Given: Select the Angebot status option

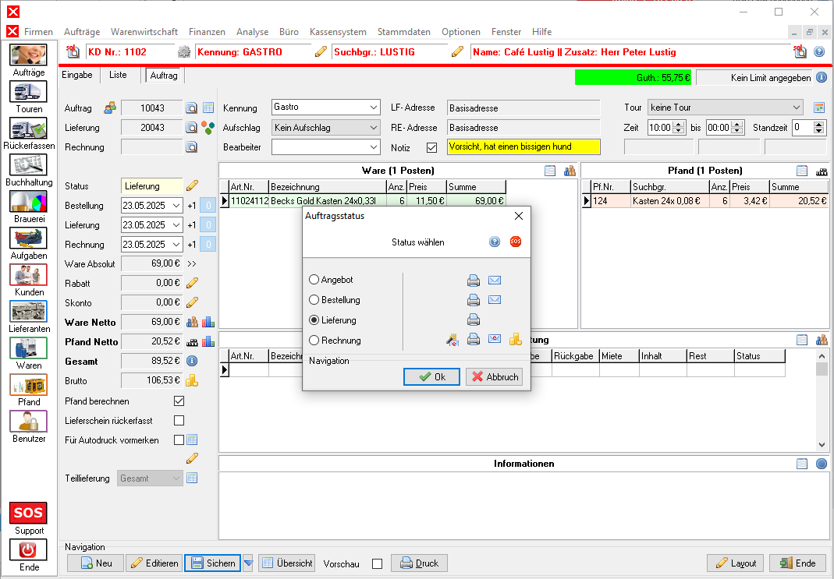Looking at the screenshot, I should click(x=314, y=280).
